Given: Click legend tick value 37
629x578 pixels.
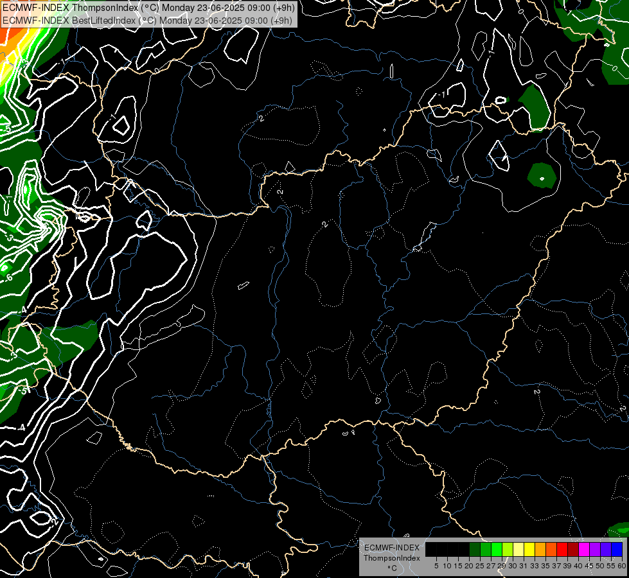Looking at the screenshot, I should (557, 566).
